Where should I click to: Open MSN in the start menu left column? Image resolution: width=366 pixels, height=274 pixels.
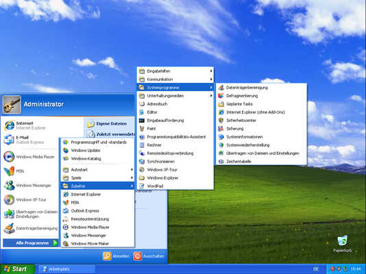(30, 171)
